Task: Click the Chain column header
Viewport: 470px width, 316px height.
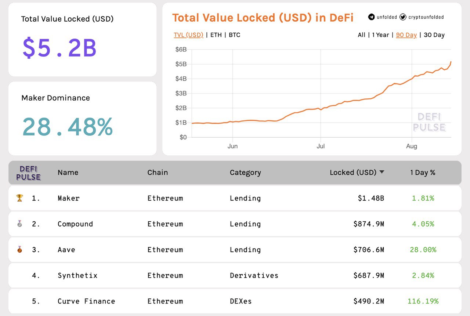Action: [x=158, y=172]
